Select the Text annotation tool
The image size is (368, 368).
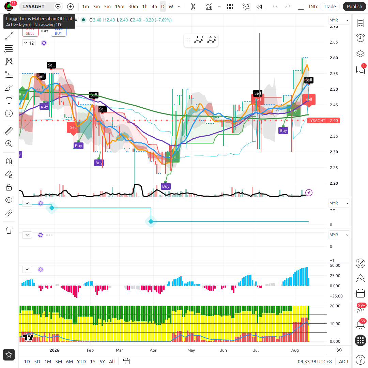(9, 101)
